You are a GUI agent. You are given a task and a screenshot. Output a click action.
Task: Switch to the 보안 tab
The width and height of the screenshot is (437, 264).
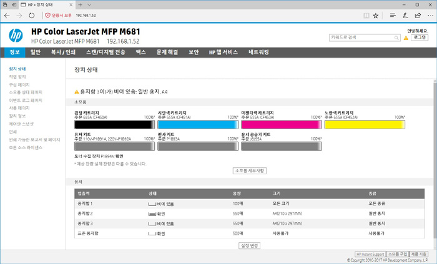point(194,52)
